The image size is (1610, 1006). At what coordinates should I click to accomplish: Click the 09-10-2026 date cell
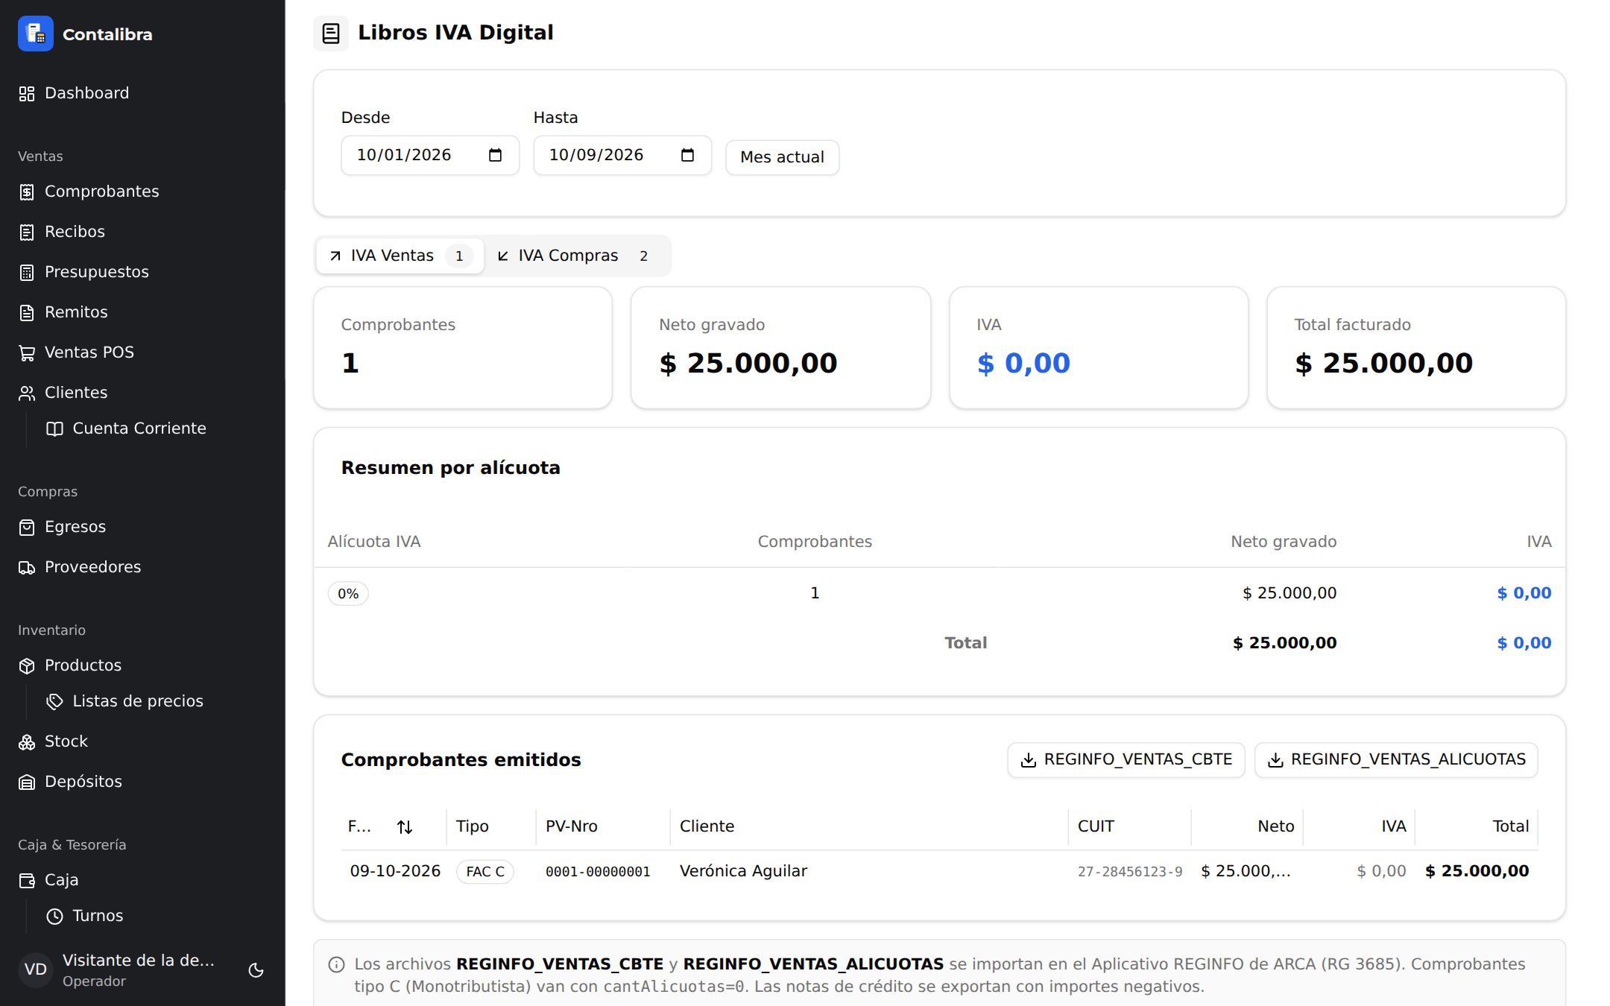[x=395, y=870]
